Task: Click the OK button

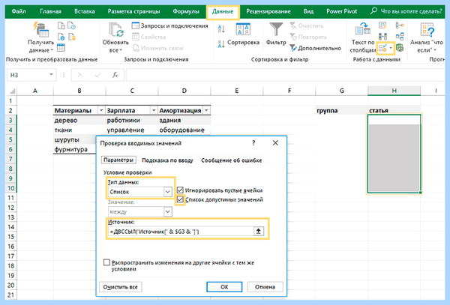Action: click(x=224, y=287)
